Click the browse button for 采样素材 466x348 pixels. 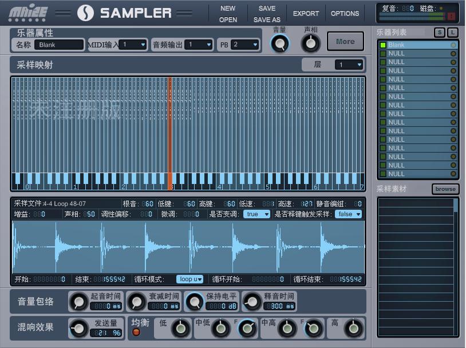(445, 189)
